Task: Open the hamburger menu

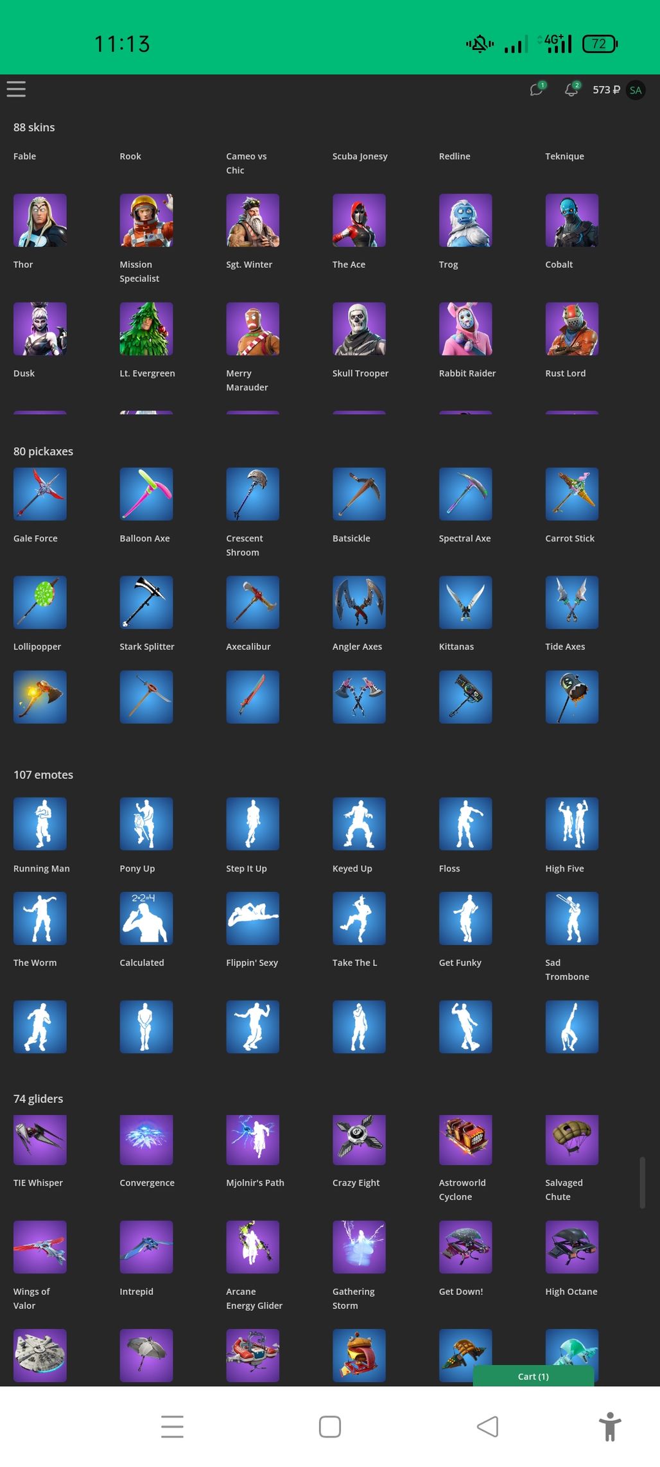Action: (x=16, y=89)
